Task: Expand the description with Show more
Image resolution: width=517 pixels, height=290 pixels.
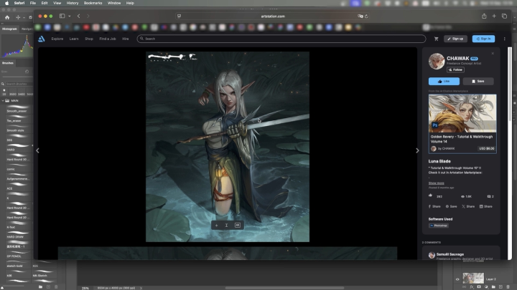Action: coord(437,183)
